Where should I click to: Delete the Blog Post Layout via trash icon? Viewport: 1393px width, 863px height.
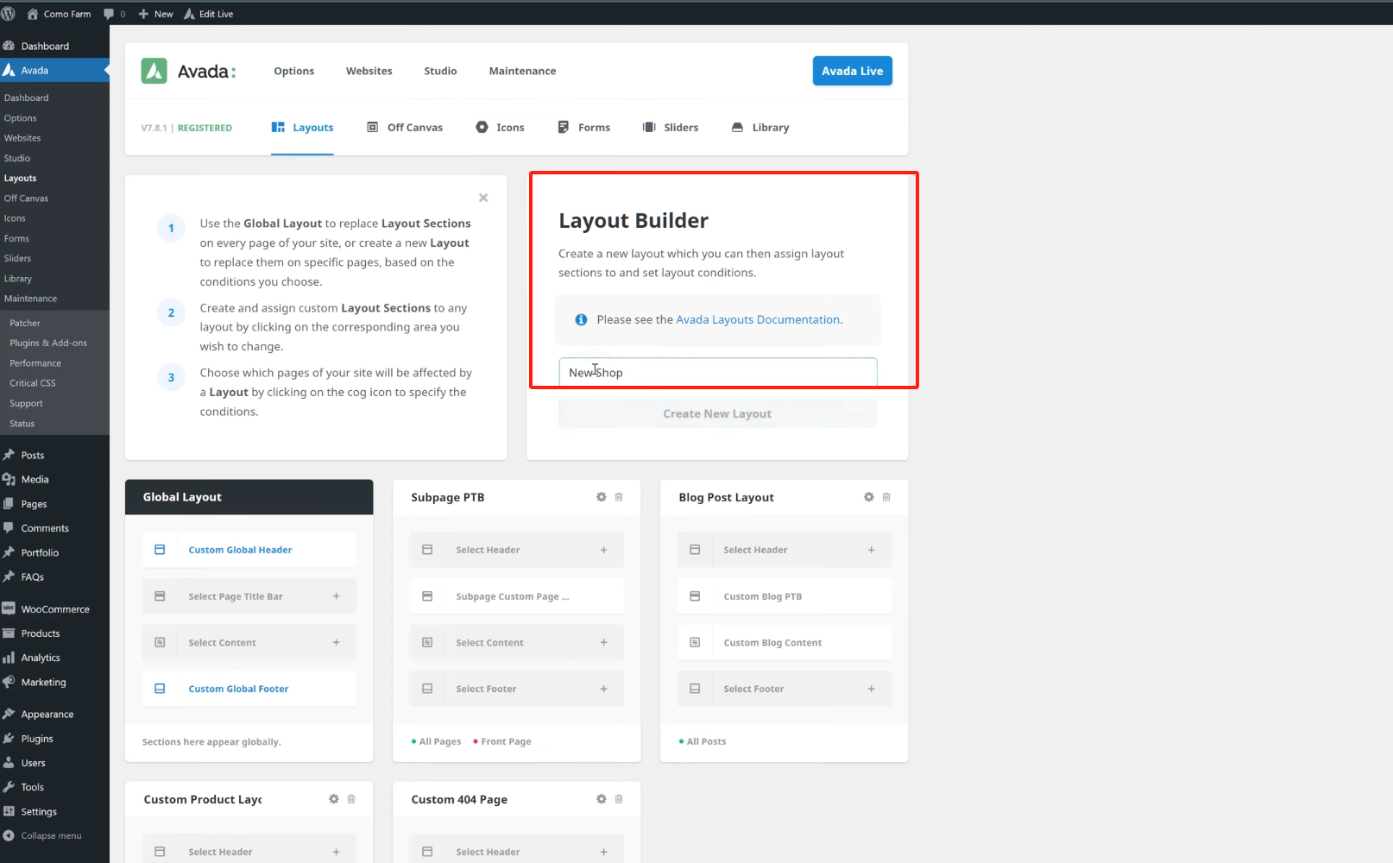tap(886, 497)
